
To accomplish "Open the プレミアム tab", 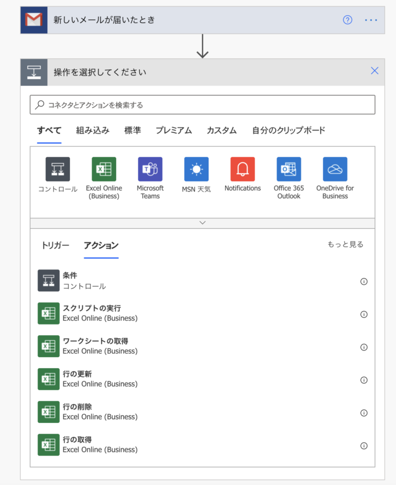I will click(173, 131).
